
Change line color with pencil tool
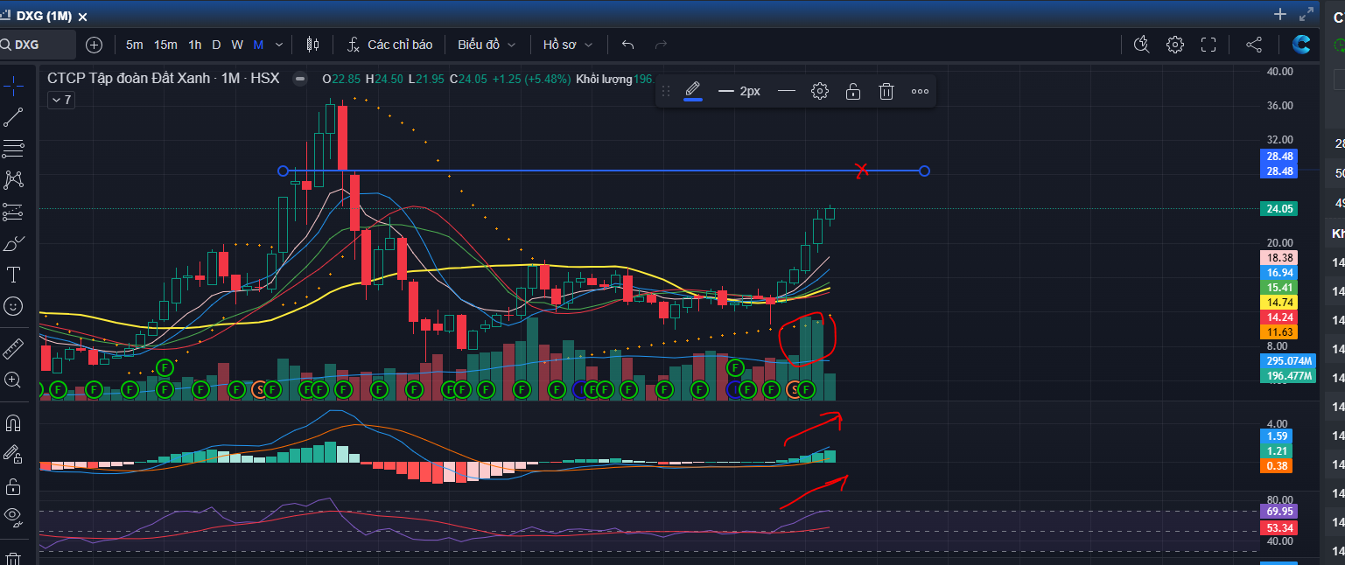(692, 91)
